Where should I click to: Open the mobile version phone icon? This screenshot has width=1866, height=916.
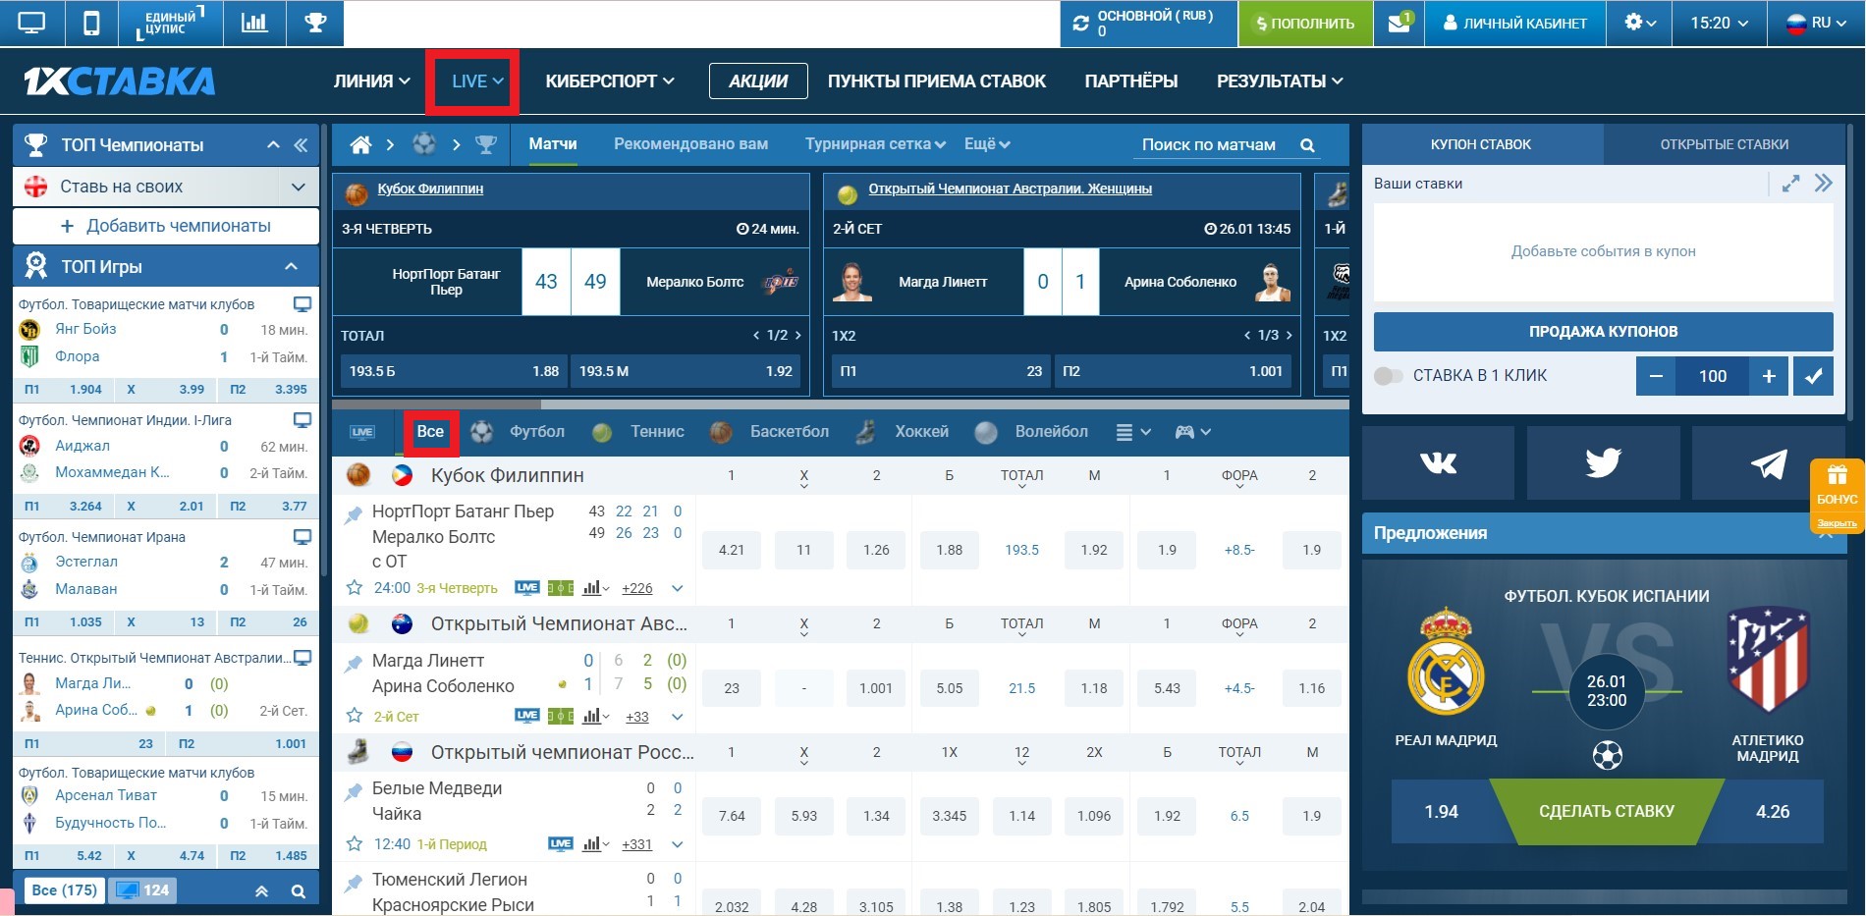tap(91, 23)
